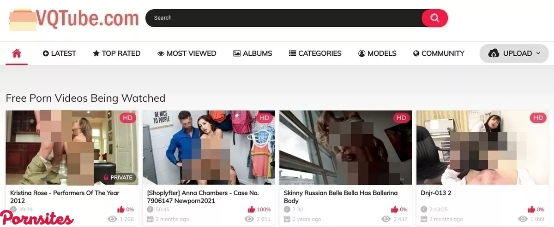Click the Pornsites watermark logo
The image size is (554, 227).
[x=37, y=217]
